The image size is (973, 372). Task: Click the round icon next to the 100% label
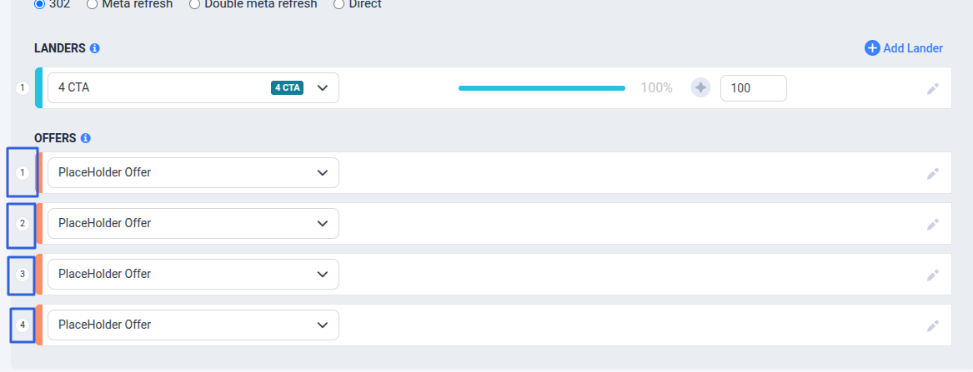click(700, 87)
